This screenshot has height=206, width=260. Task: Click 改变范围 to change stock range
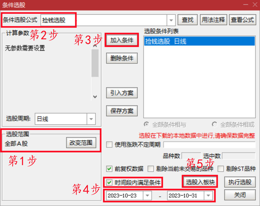tap(81, 143)
